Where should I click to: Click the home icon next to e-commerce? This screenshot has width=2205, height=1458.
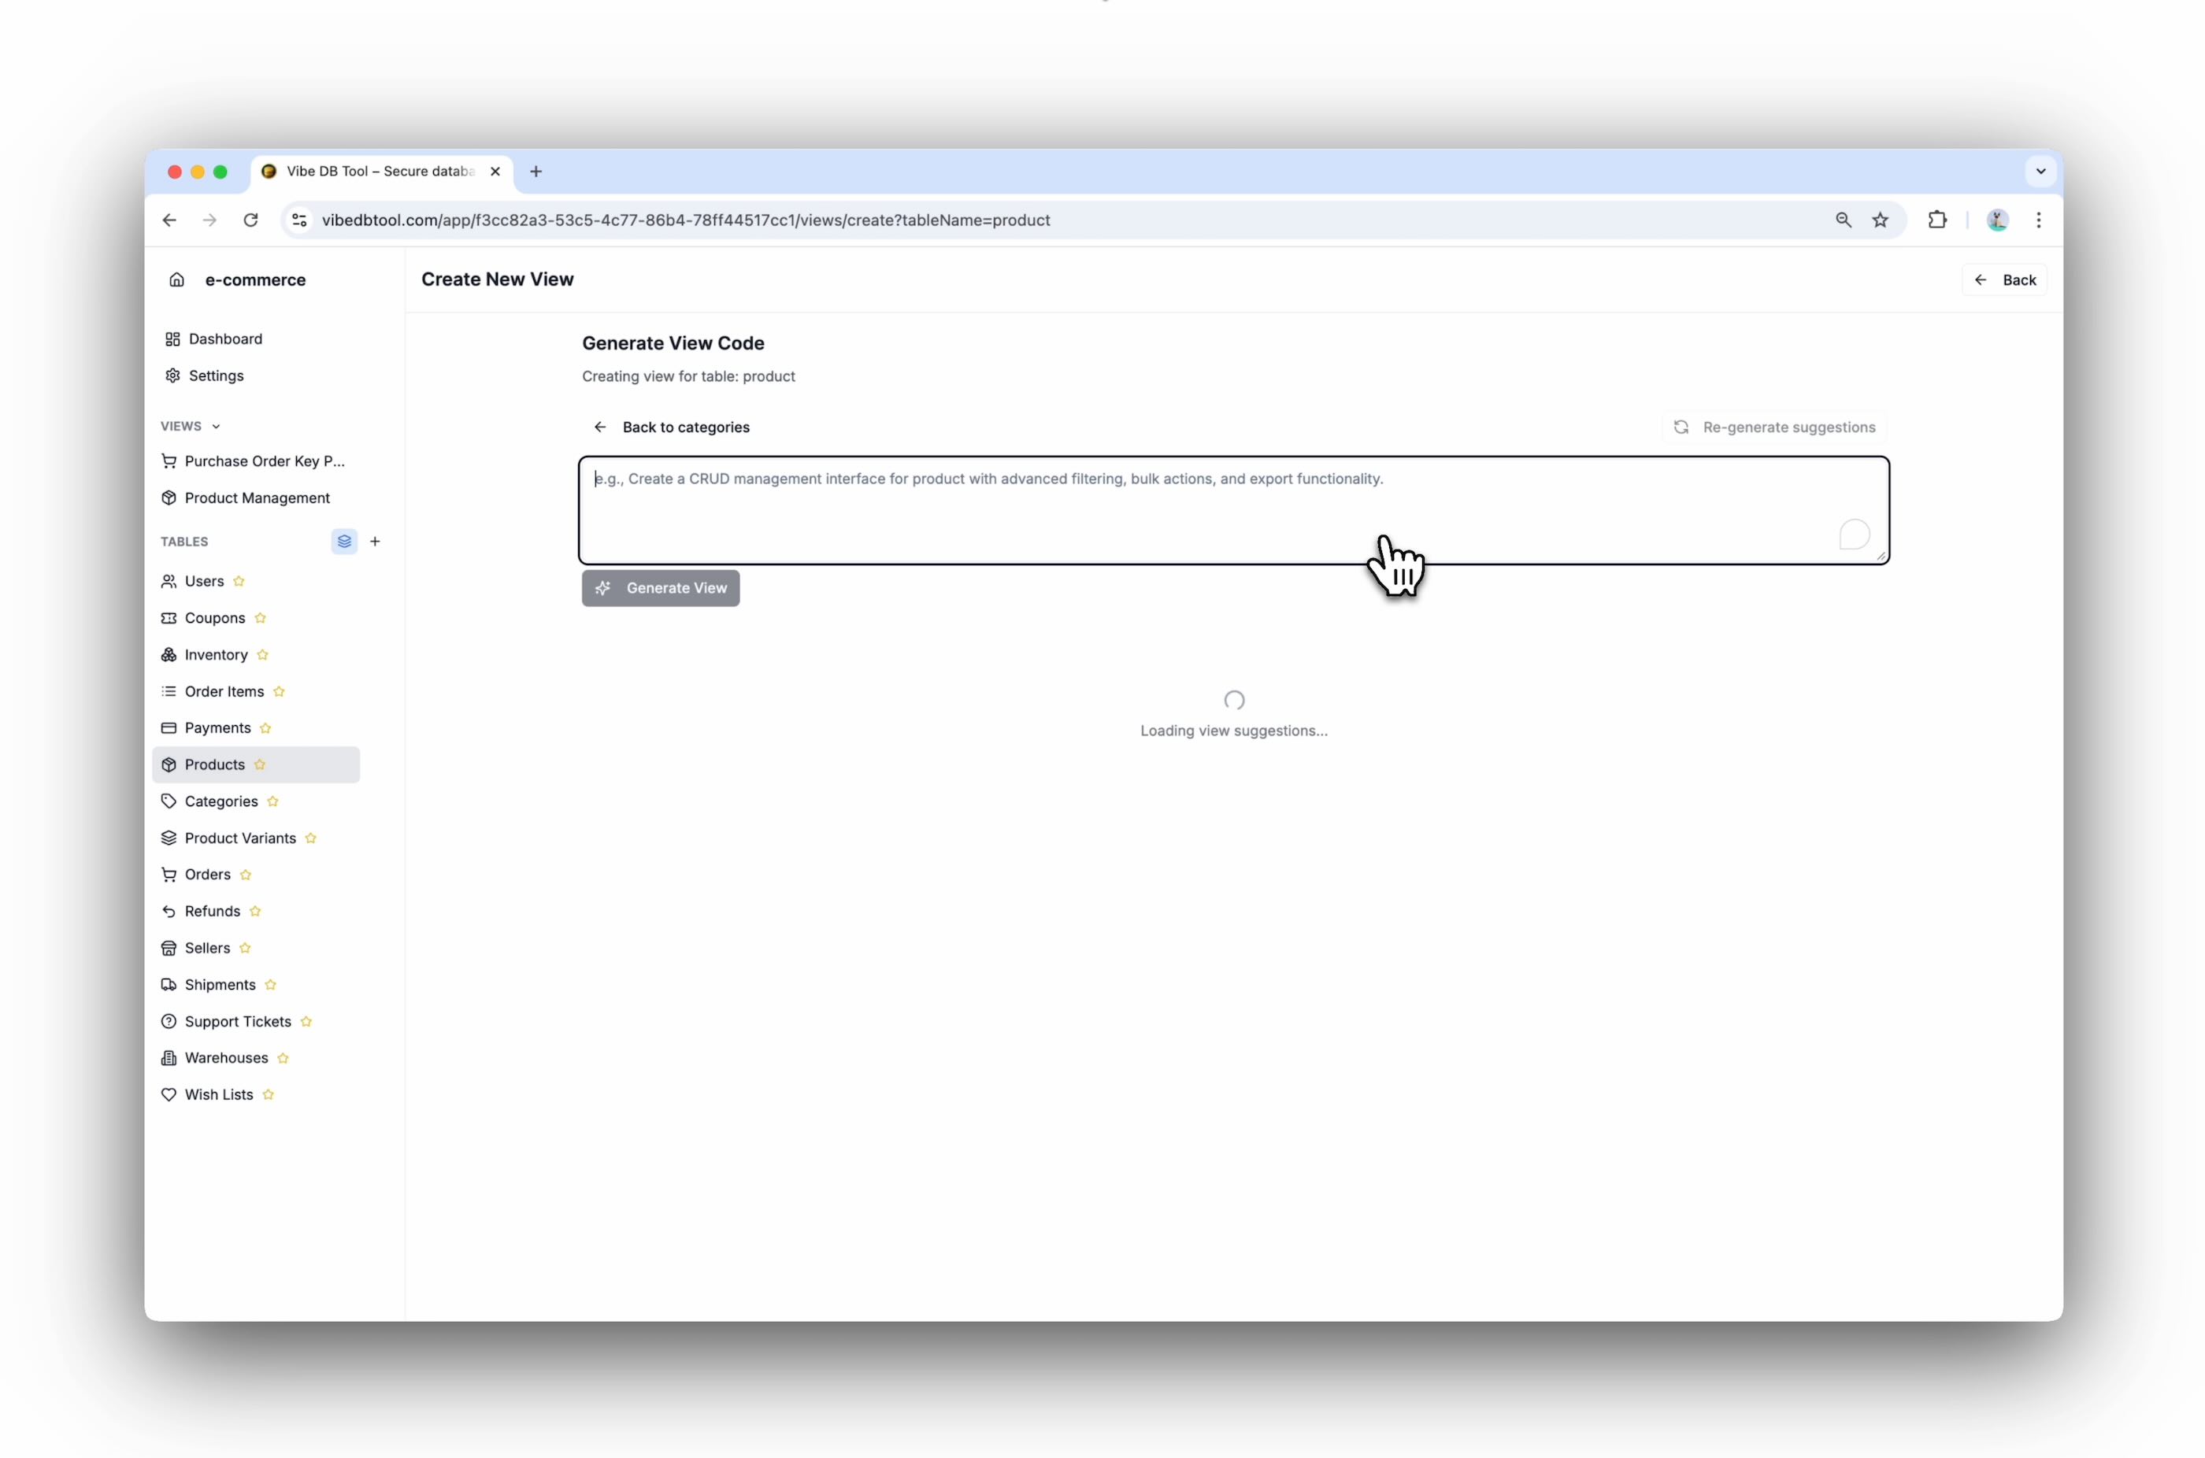point(176,279)
